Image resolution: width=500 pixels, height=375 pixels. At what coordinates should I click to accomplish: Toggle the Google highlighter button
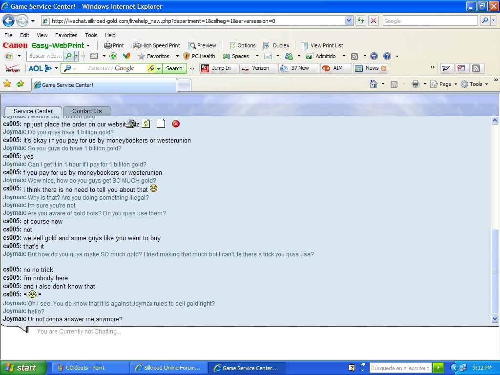[151, 68]
